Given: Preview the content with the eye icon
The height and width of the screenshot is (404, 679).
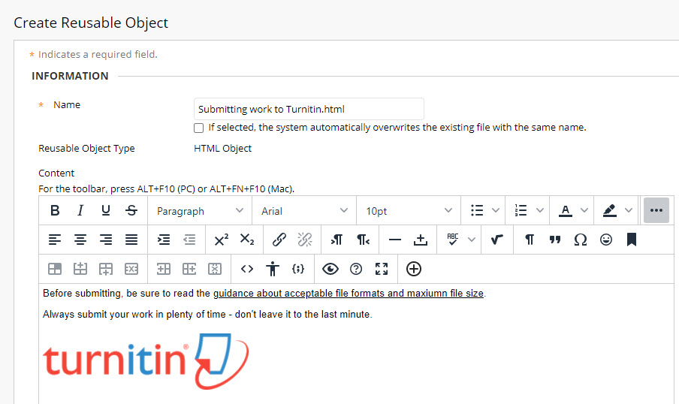Looking at the screenshot, I should (x=330, y=269).
